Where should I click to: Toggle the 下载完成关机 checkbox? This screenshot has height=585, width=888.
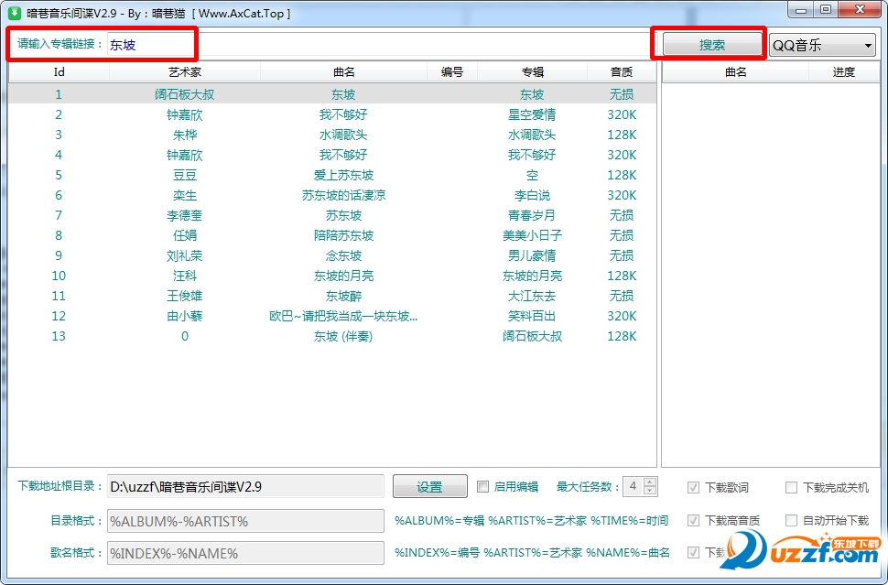click(x=792, y=487)
